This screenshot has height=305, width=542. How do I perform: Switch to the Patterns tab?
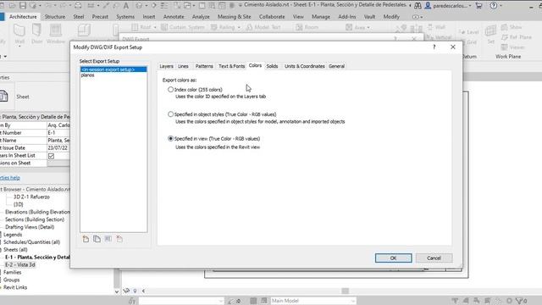click(x=204, y=66)
